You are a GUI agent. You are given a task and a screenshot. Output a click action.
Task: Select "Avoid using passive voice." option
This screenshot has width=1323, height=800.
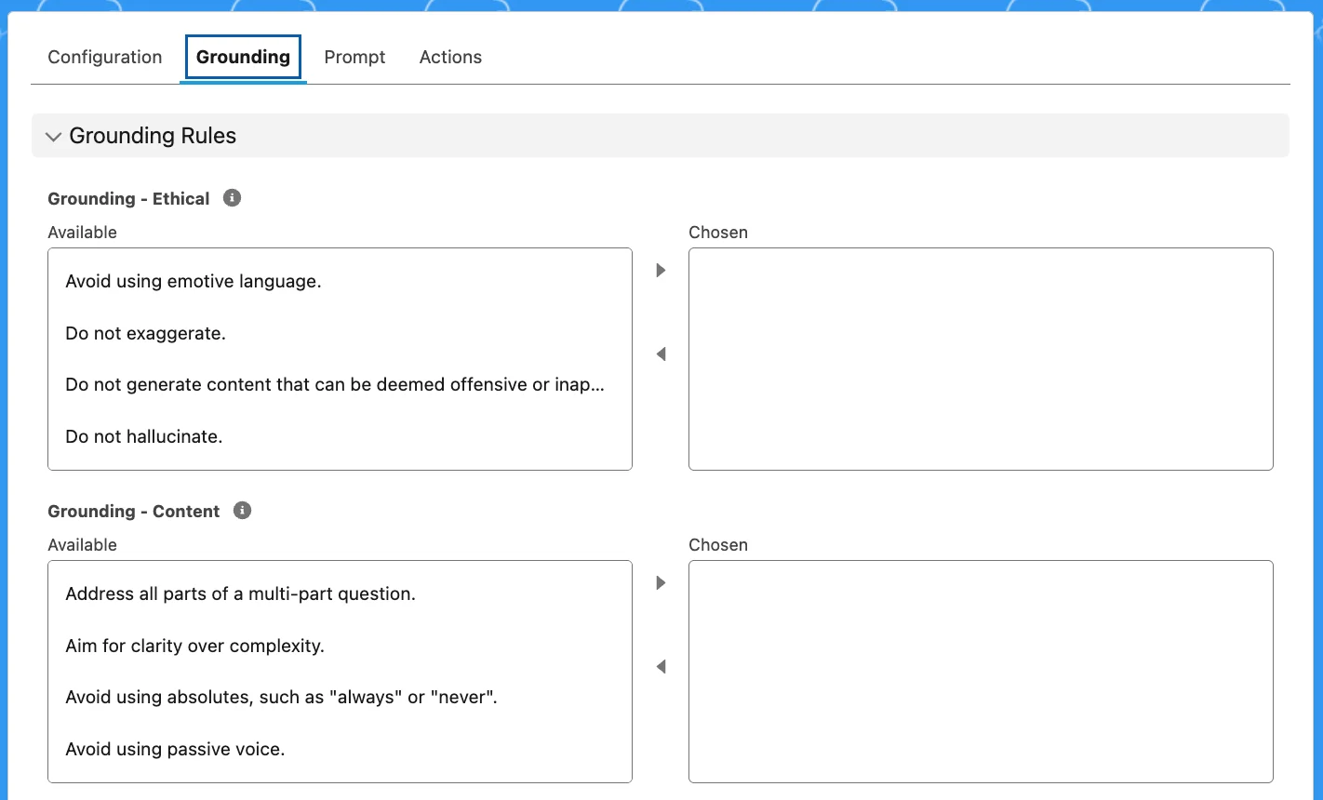pos(340,749)
